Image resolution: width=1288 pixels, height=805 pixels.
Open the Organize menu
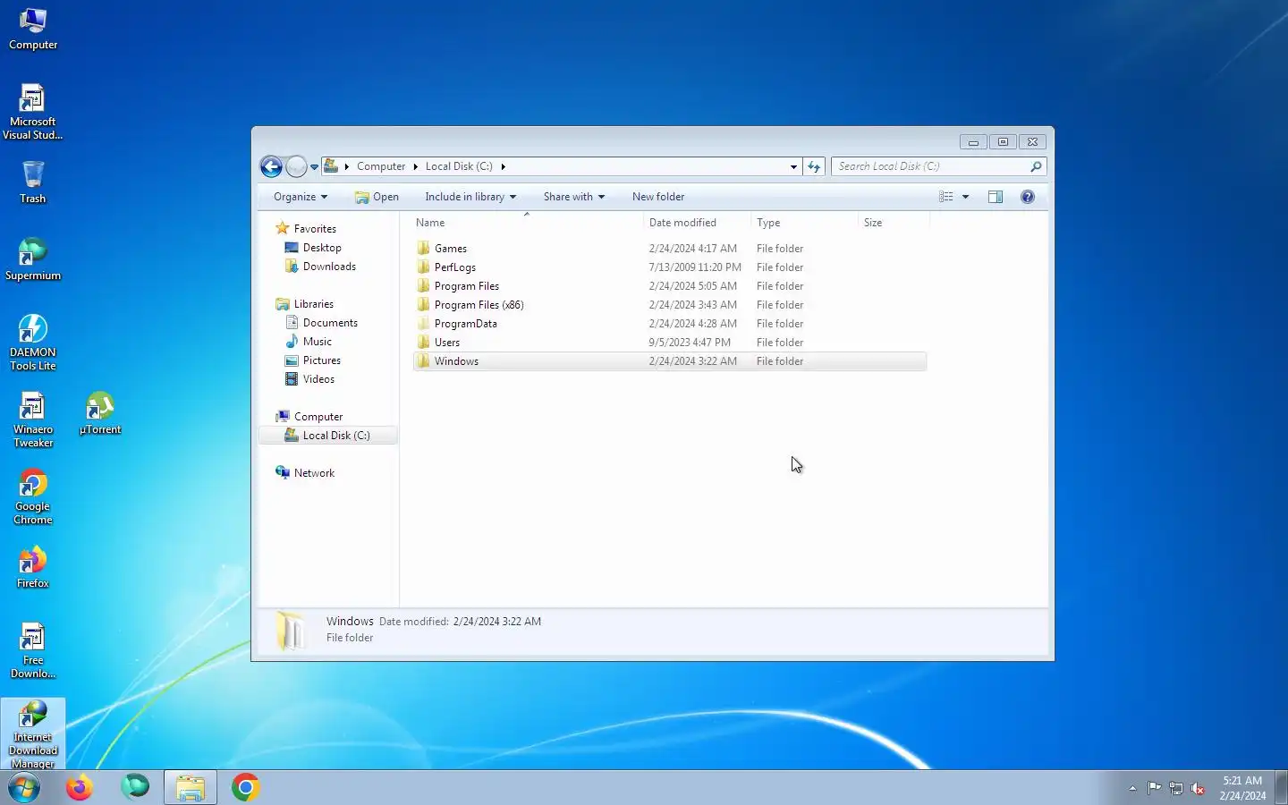pos(301,197)
